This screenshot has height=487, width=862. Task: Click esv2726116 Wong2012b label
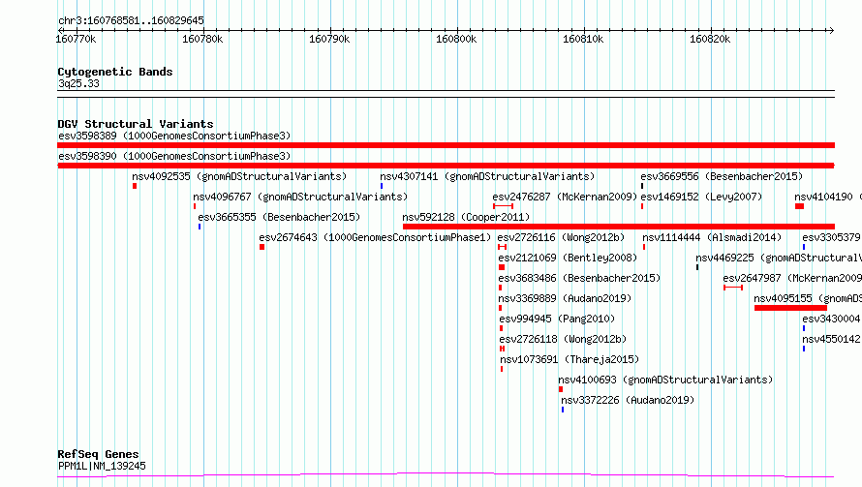pos(562,237)
